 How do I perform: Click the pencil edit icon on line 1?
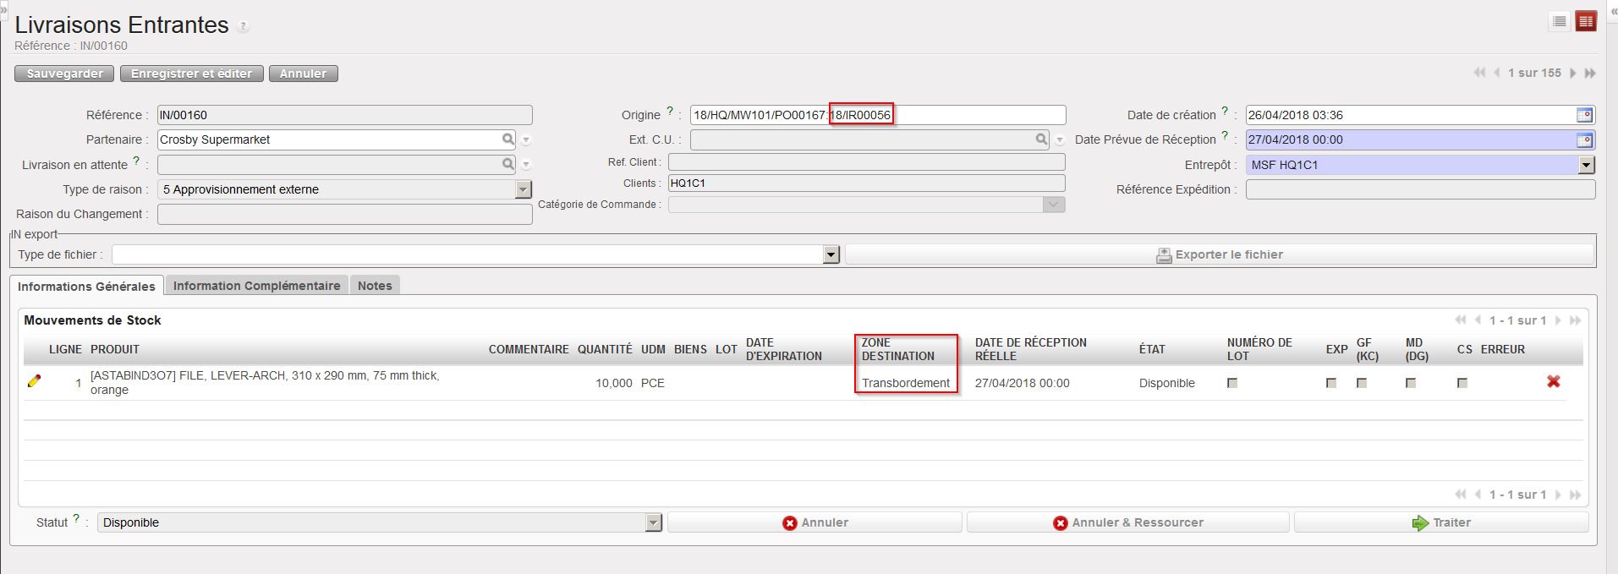tap(34, 381)
